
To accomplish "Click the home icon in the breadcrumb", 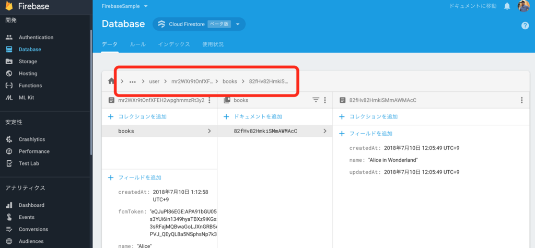I will (111, 81).
